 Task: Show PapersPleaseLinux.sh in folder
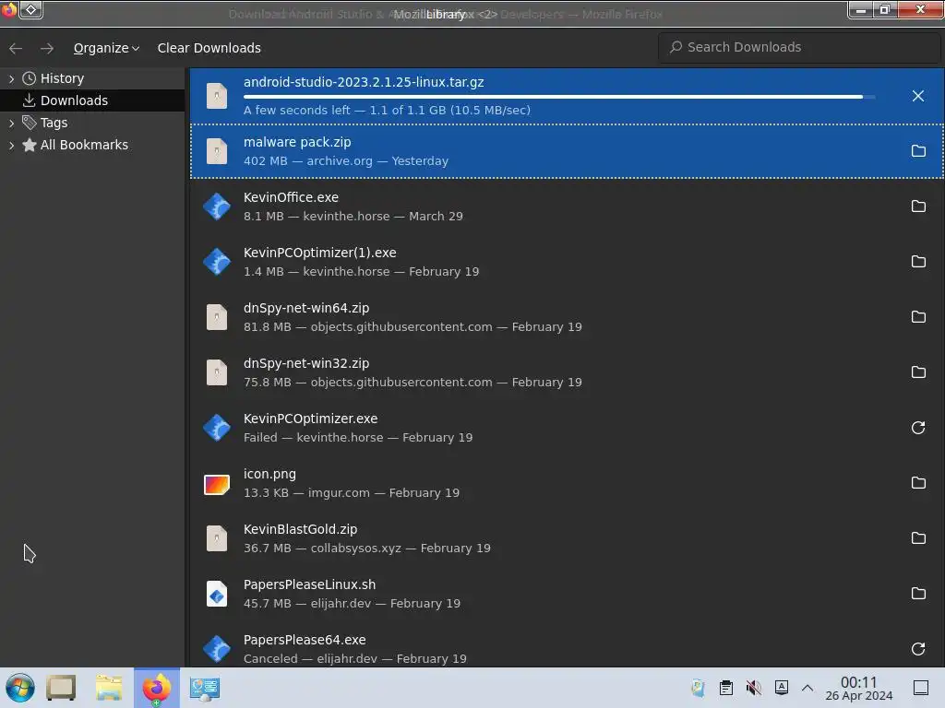coord(918,594)
